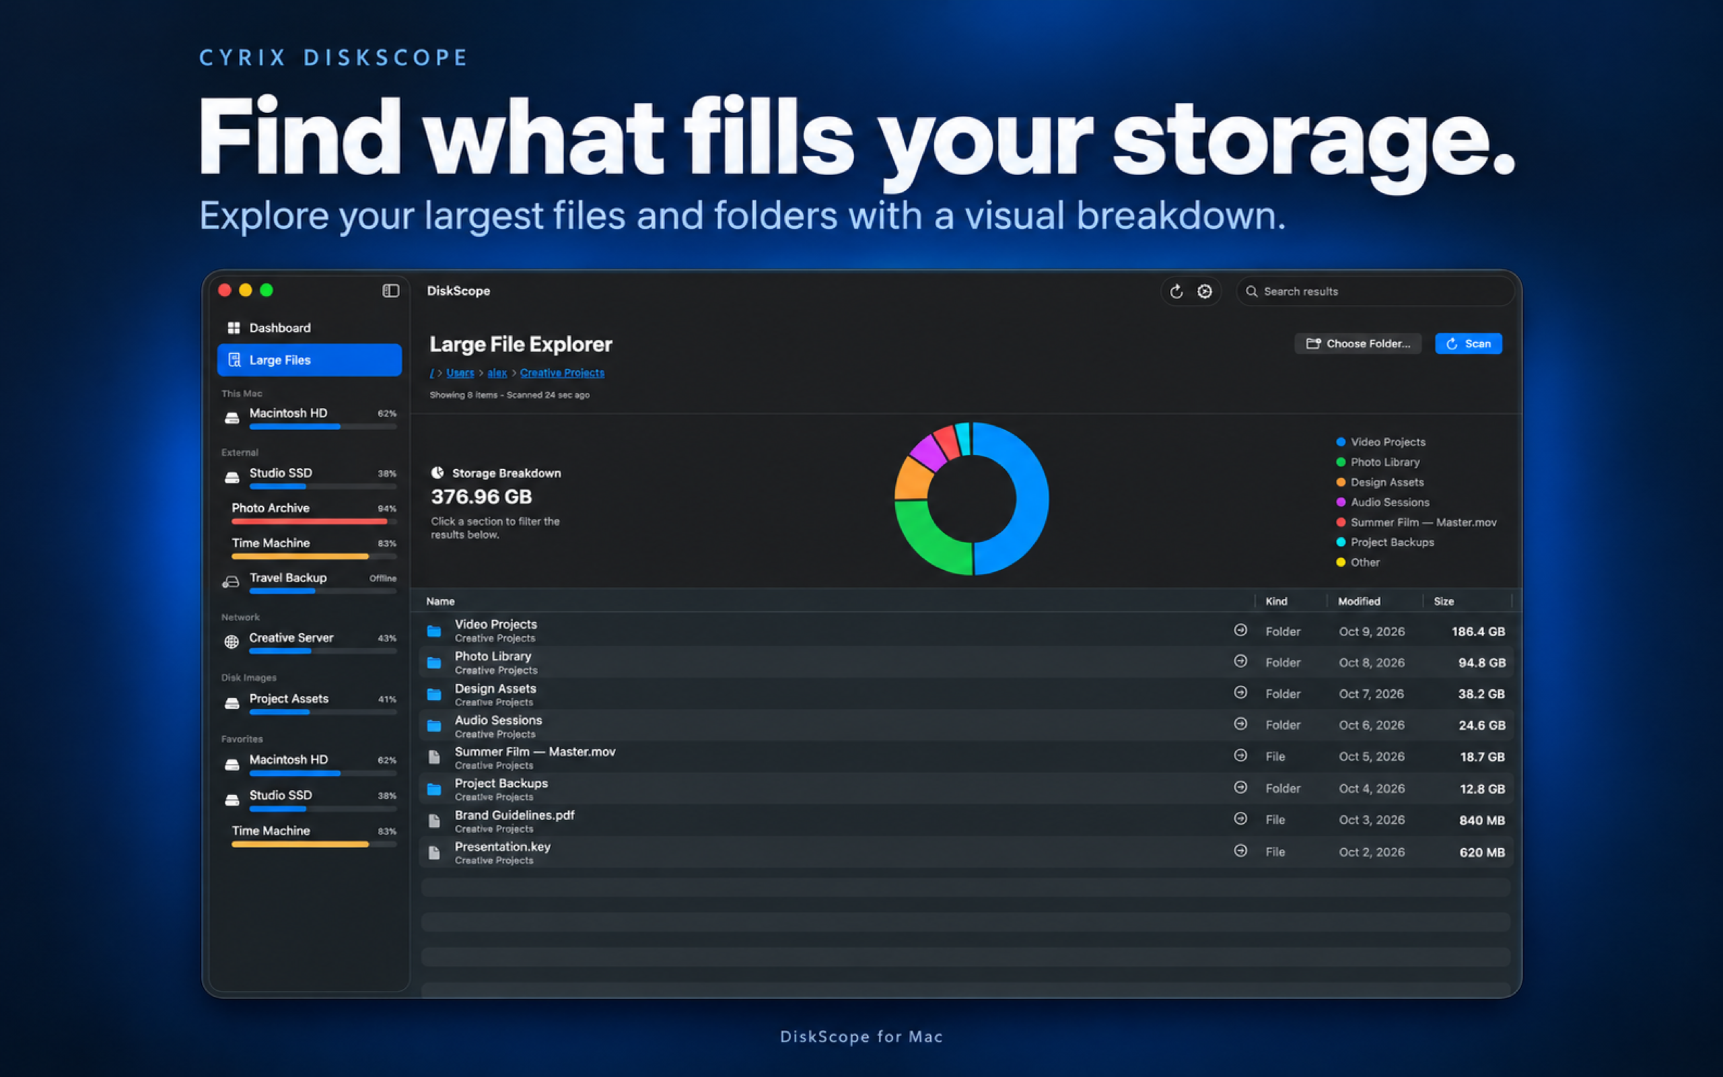1723x1077 pixels.
Task: Click the root slash breadcrumb link
Action: [x=431, y=372]
